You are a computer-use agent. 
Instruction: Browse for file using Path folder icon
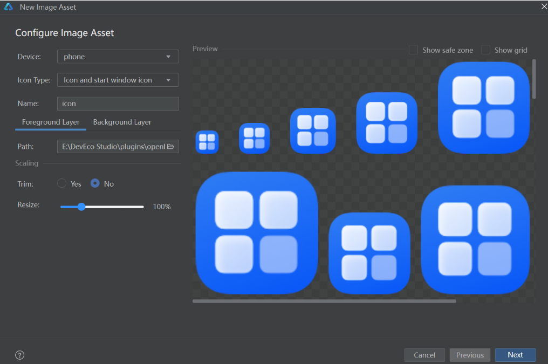[x=171, y=146]
